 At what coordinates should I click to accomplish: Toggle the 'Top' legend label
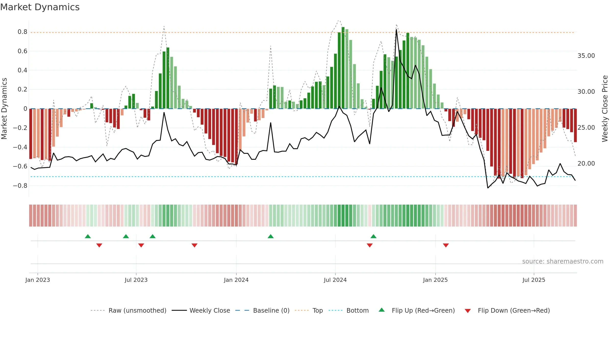click(318, 310)
